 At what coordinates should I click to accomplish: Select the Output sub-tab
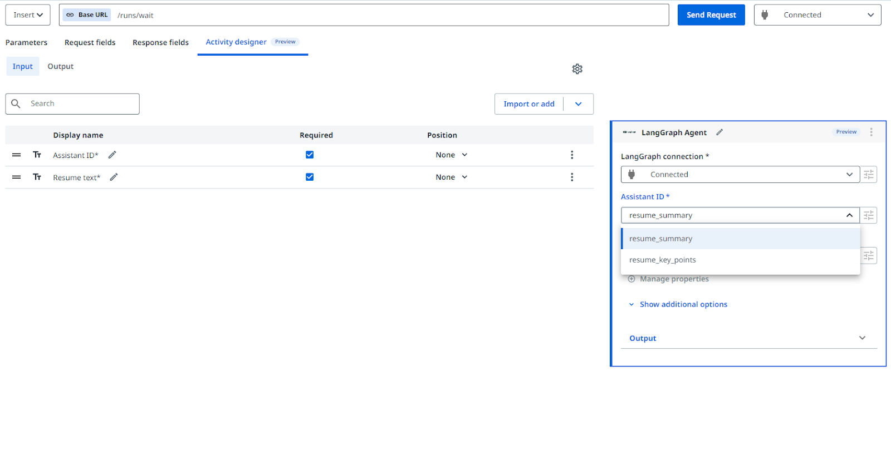[61, 66]
